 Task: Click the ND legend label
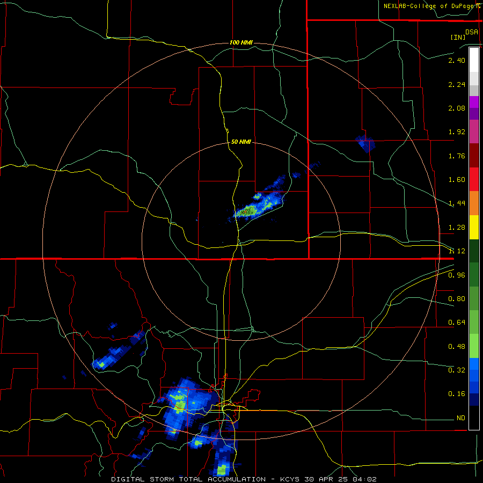coord(460,418)
